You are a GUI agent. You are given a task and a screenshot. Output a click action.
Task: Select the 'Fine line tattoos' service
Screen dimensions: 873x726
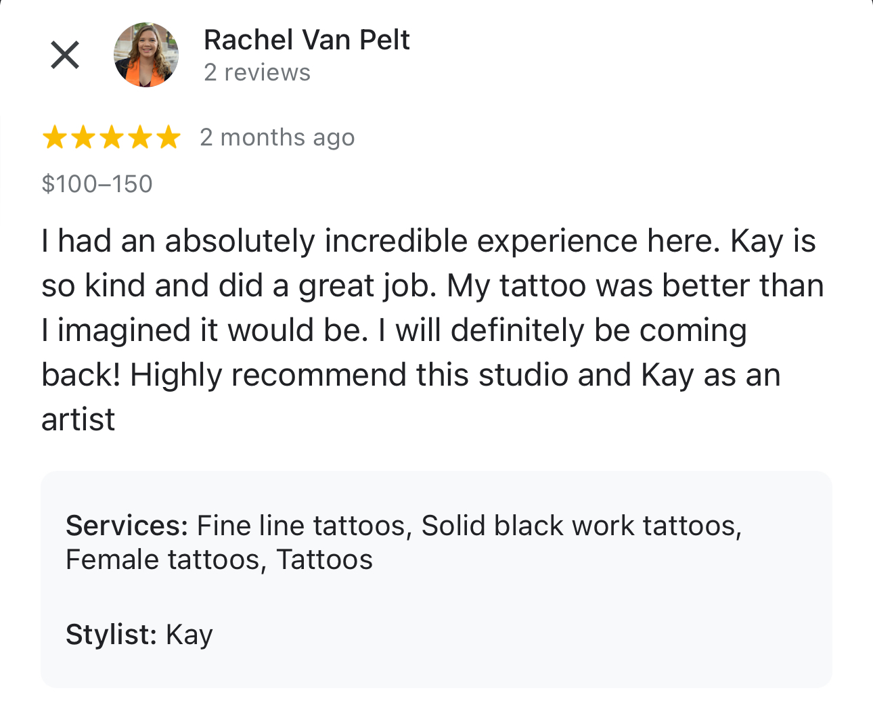pos(302,526)
